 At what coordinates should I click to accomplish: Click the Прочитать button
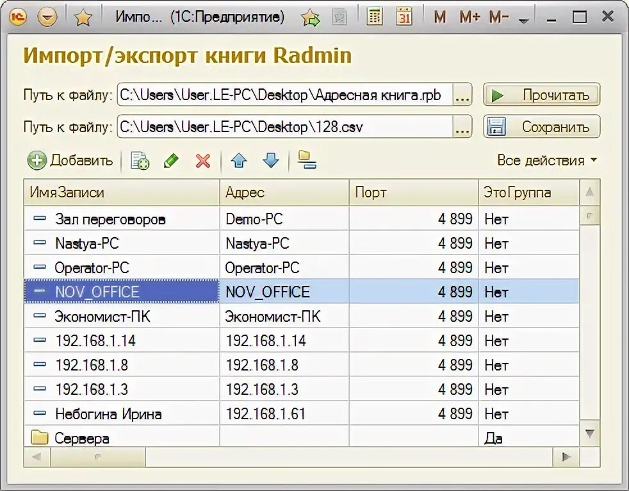point(541,95)
